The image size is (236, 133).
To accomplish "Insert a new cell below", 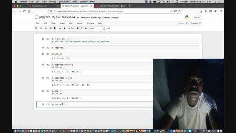I will pos(41,28).
